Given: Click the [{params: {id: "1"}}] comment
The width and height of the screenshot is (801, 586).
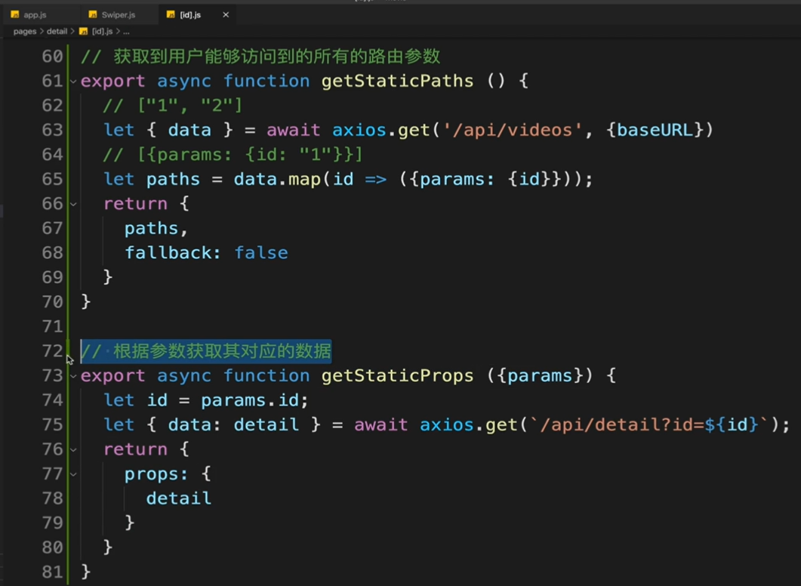Looking at the screenshot, I should point(233,154).
